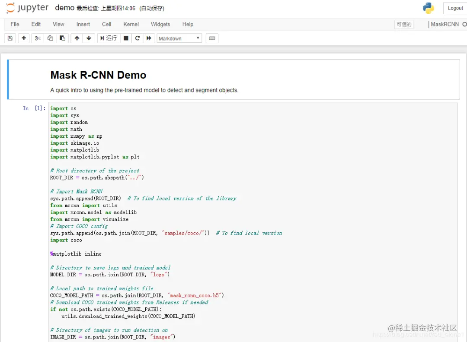Click the COCO_MODEL_PATH assignment line
The image size is (467, 342).
pos(137,295)
